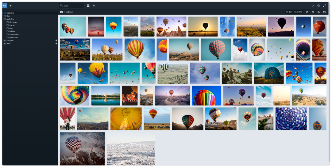Click the new folder icon
The height and width of the screenshot is (167, 332).
(313, 12)
